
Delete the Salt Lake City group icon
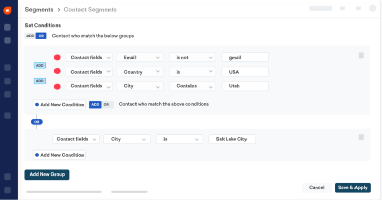[x=361, y=137]
